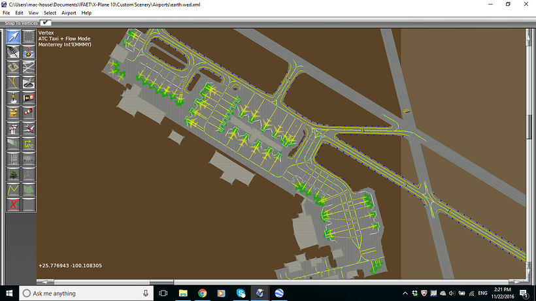Open the View menu
The image size is (536, 301).
tap(33, 13)
